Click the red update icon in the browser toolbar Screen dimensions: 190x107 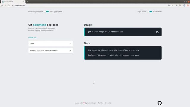(188, 5)
